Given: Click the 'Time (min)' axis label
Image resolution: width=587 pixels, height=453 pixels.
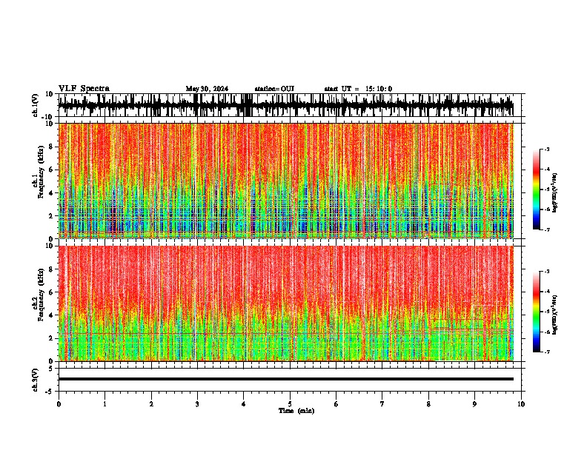Looking at the screenshot, I should (x=296, y=411).
